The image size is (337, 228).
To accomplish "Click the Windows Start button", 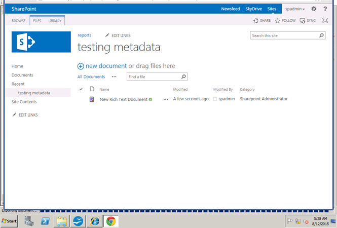I will 9,221.
